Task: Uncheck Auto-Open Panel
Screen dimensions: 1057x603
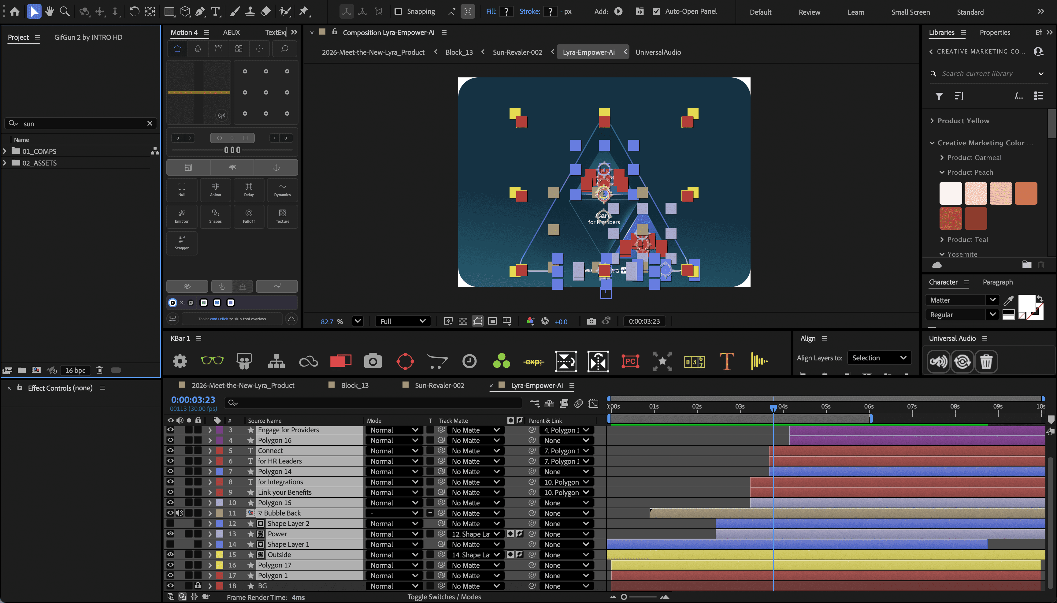Action: pos(656,11)
